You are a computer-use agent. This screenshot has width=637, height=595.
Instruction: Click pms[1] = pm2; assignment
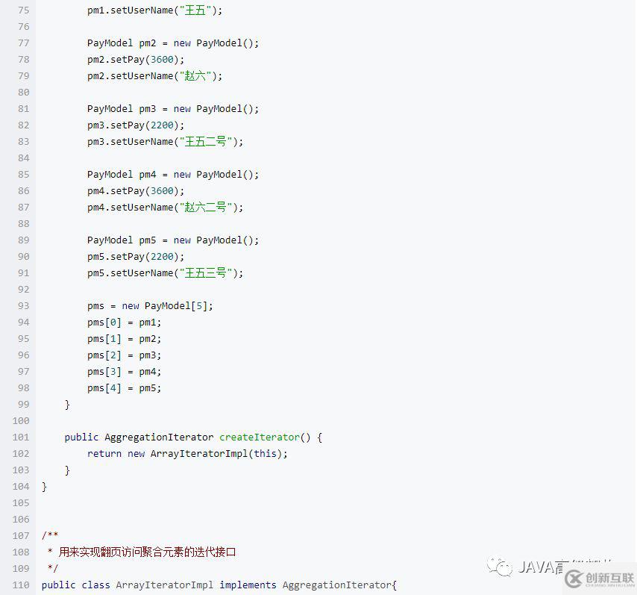click(124, 339)
